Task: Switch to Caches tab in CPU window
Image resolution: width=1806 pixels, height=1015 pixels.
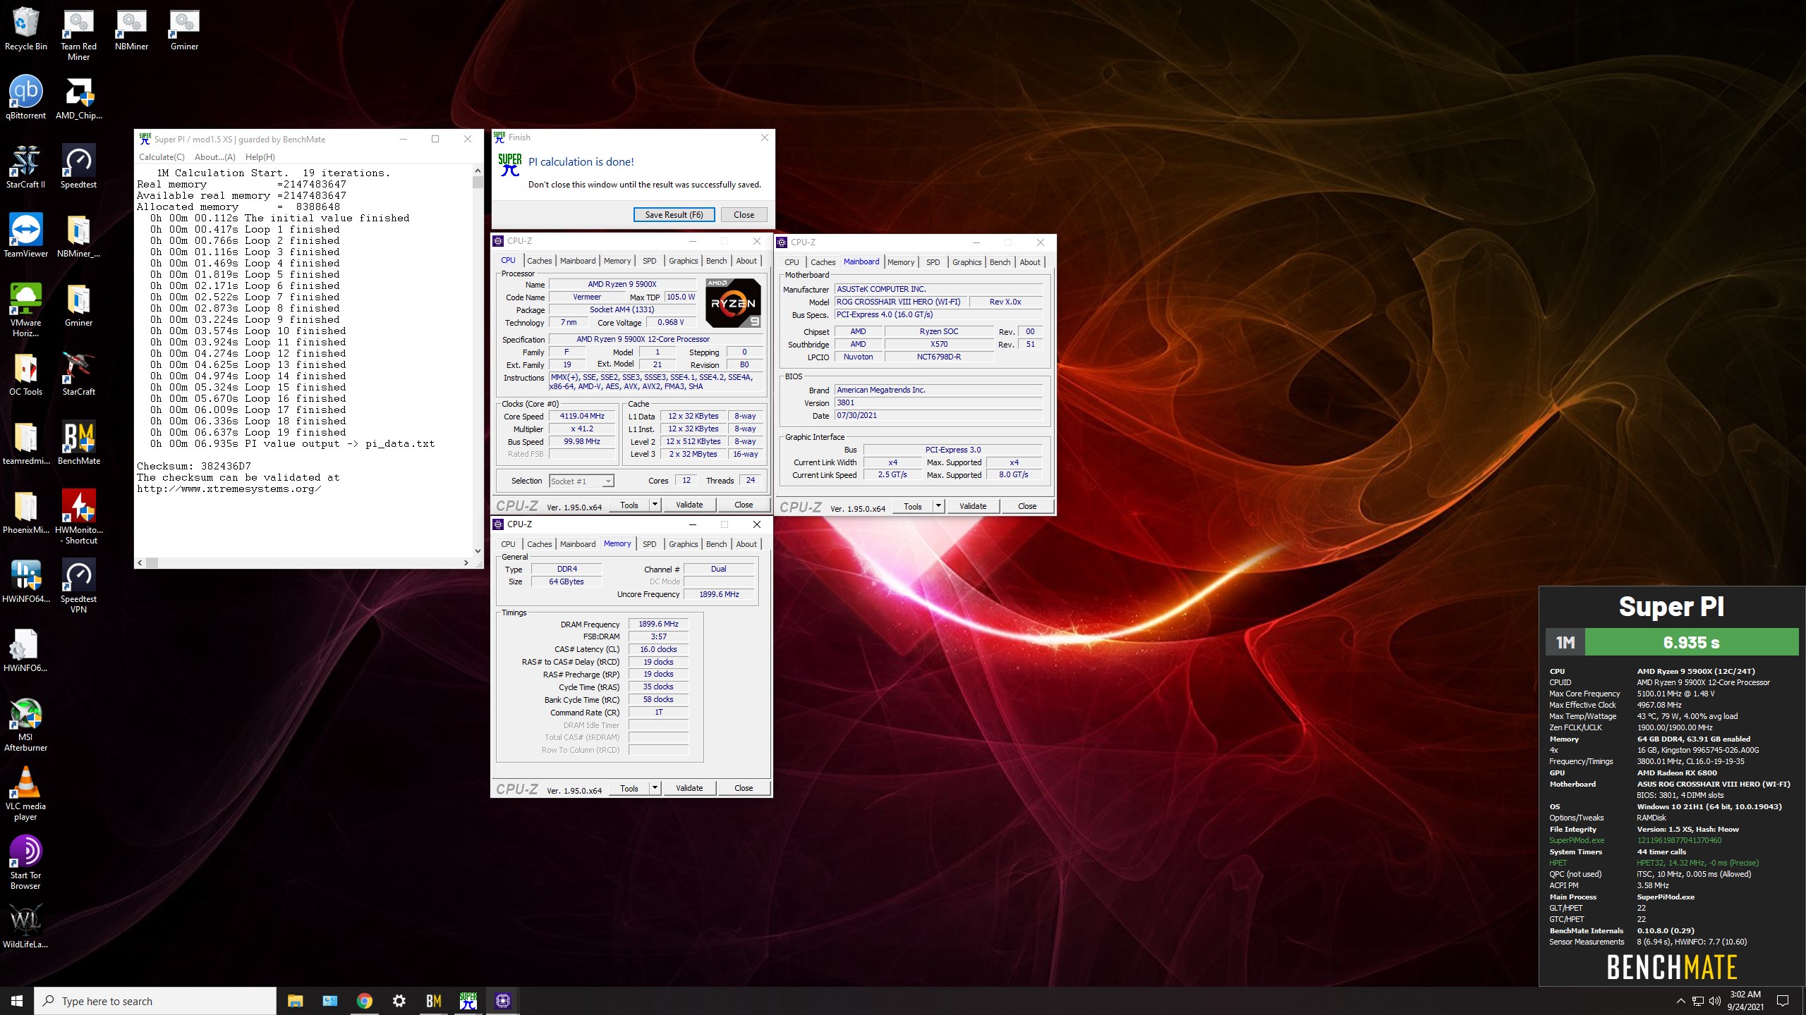Action: pos(540,261)
